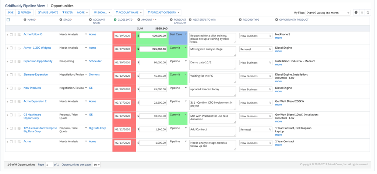
Task: Open gear settings for Forecast Category column
Action: tap(171, 20)
